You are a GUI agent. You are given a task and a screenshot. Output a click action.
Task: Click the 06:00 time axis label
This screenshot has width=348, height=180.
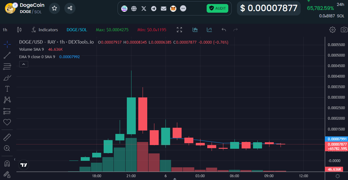pyautogui.click(x=234, y=176)
